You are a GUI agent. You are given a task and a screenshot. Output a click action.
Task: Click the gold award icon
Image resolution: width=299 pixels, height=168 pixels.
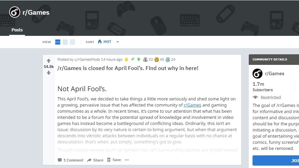pos(157,60)
